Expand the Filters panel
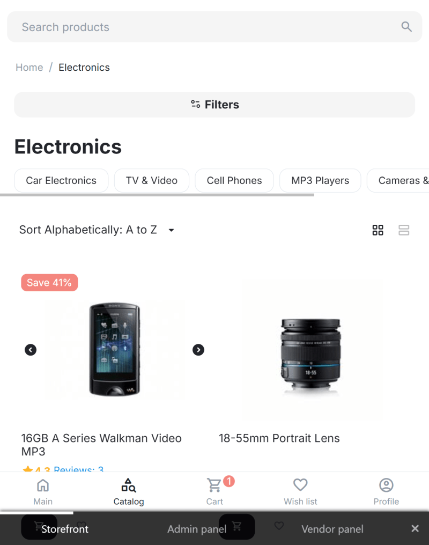This screenshot has width=429, height=545. (214, 105)
